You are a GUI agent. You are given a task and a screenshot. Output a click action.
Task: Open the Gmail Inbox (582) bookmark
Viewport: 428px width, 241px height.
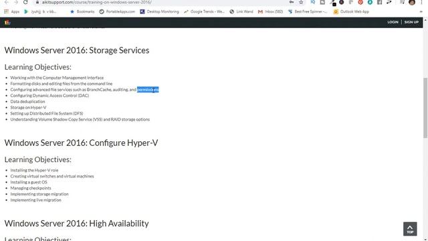[270, 11]
